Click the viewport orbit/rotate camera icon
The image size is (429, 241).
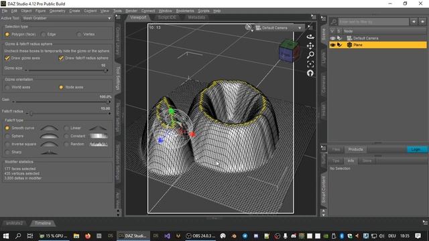pos(310,37)
